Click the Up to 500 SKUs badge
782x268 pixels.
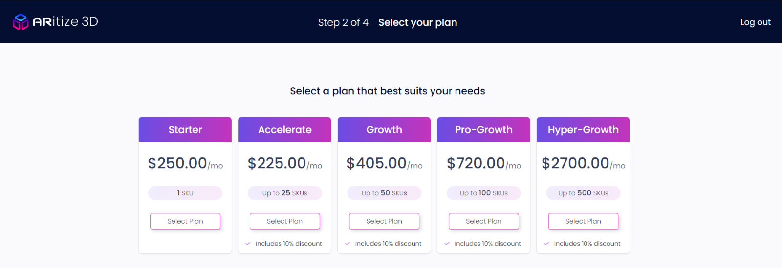(x=583, y=193)
